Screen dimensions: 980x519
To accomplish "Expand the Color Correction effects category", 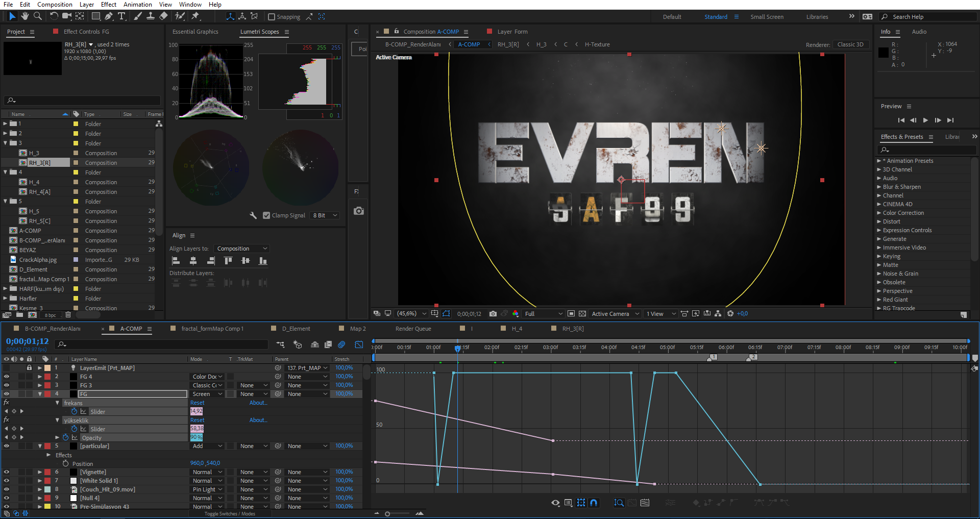I will pyautogui.click(x=879, y=213).
